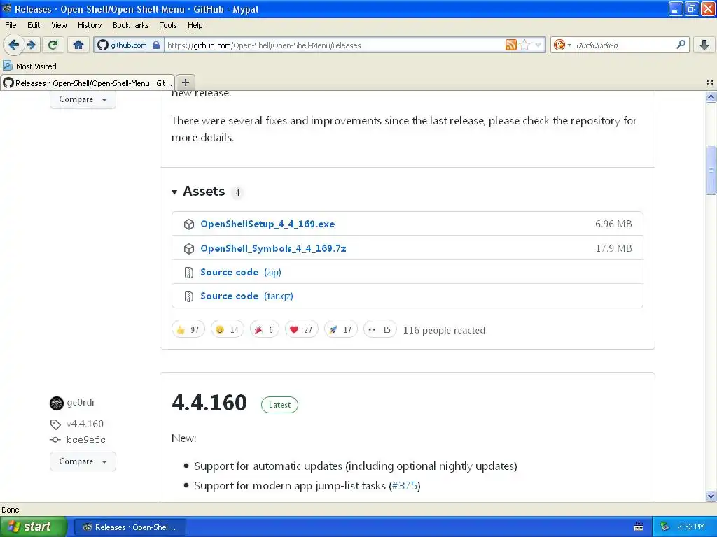Open a new tab with the plus button
717x537 pixels.
pyautogui.click(x=185, y=83)
